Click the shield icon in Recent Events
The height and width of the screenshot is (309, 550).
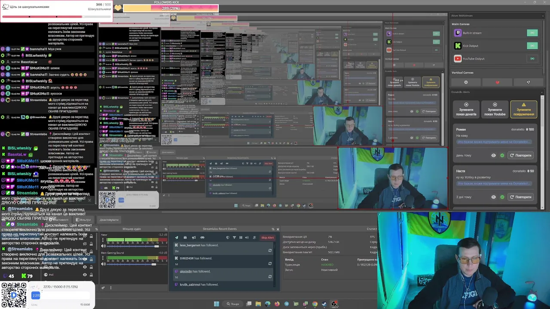click(x=228, y=237)
